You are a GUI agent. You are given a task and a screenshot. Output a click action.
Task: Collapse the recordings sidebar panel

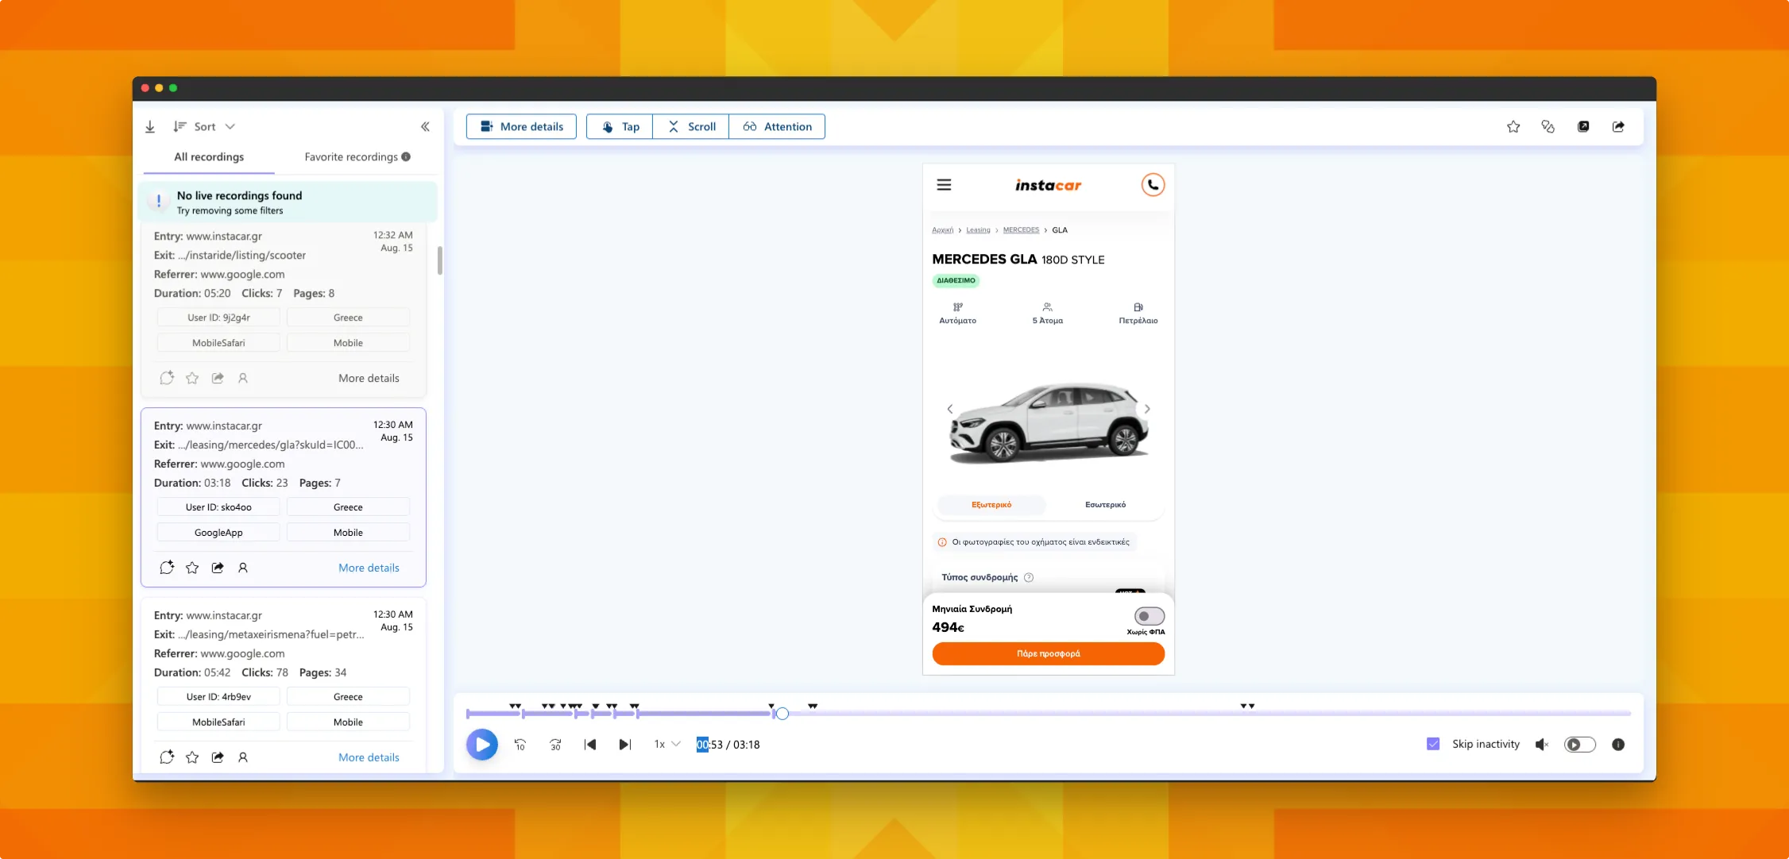(425, 127)
